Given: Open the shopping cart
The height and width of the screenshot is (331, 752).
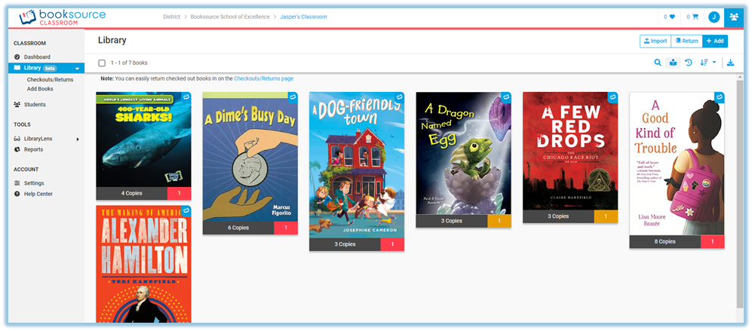Looking at the screenshot, I should [692, 17].
